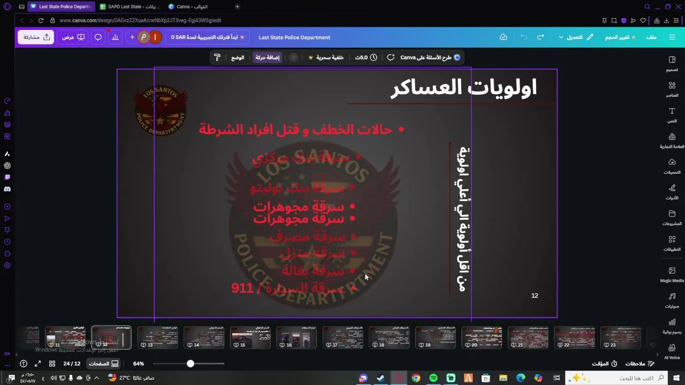Open the Text (النص) panel
The height and width of the screenshot is (385, 685).
pyautogui.click(x=672, y=115)
